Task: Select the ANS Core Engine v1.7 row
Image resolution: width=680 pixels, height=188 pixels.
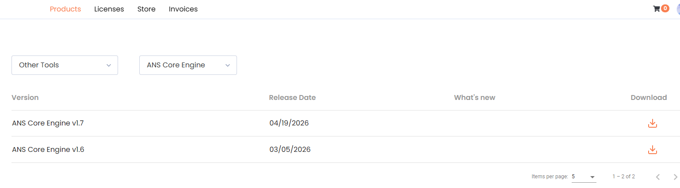Action: coord(48,123)
